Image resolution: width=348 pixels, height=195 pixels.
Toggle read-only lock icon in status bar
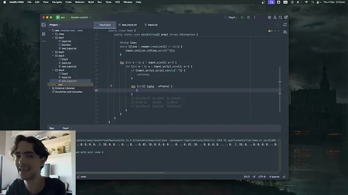pyautogui.click(x=284, y=177)
